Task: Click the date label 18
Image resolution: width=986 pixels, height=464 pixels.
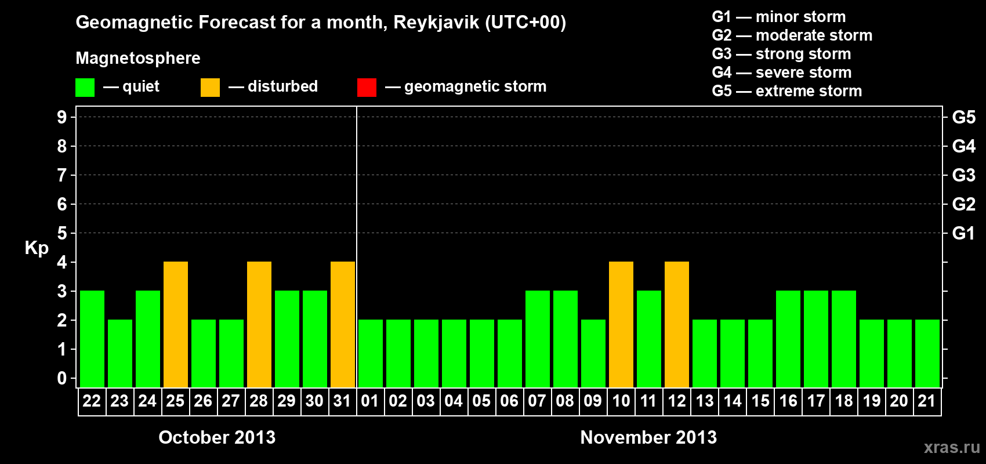Action: point(843,401)
